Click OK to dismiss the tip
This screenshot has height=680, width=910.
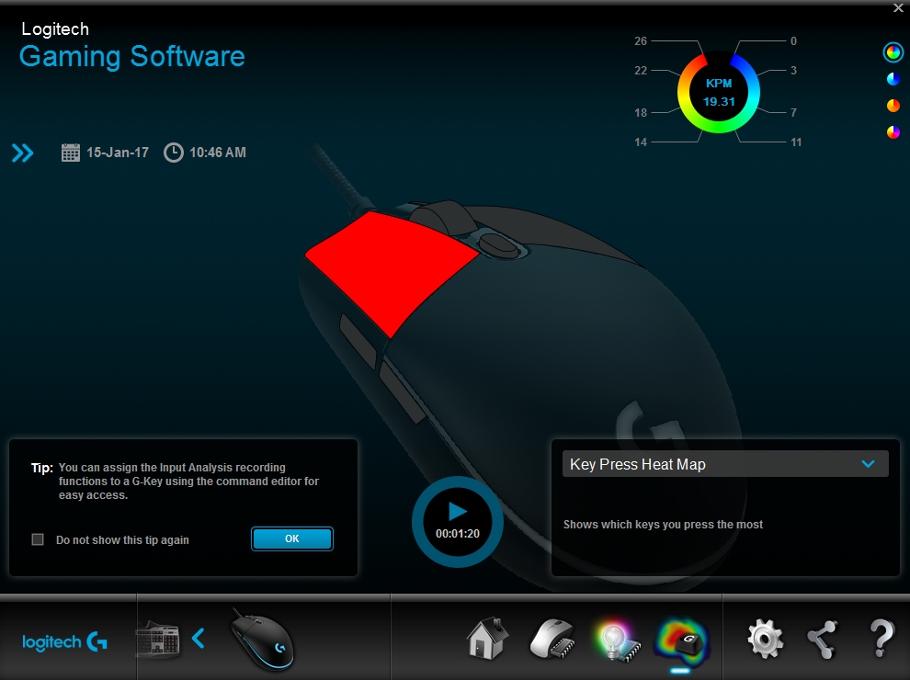tap(292, 538)
